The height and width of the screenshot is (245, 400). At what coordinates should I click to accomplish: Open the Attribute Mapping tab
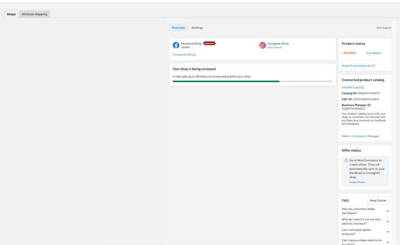pyautogui.click(x=34, y=14)
